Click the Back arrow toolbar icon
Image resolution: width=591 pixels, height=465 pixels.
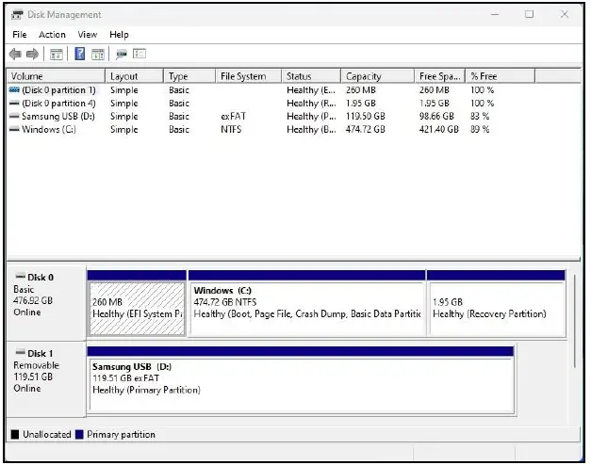(x=15, y=55)
